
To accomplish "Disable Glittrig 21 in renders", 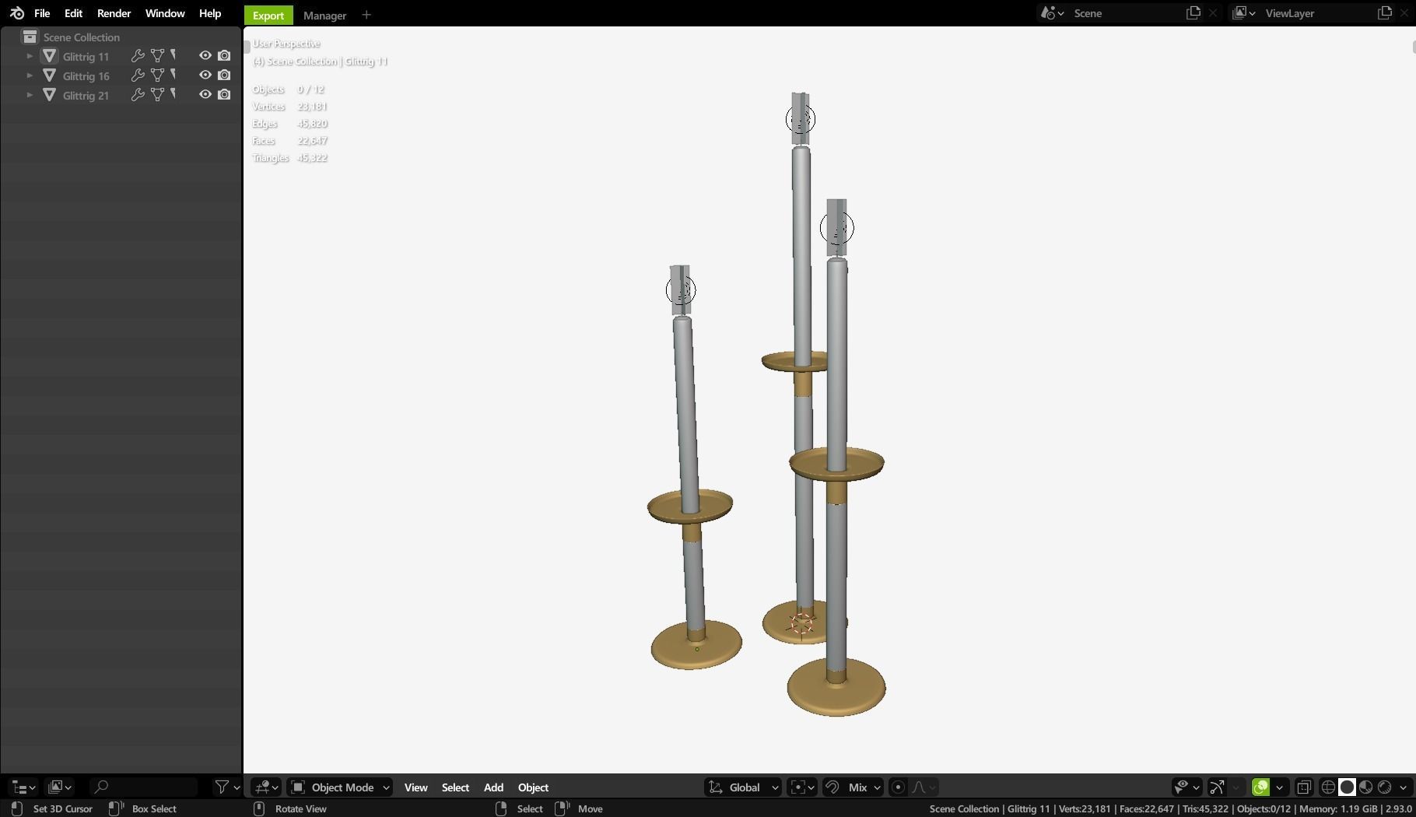I will (x=224, y=94).
